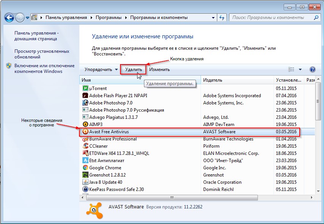Select the KeePass Password Safe icon

pos(85,189)
